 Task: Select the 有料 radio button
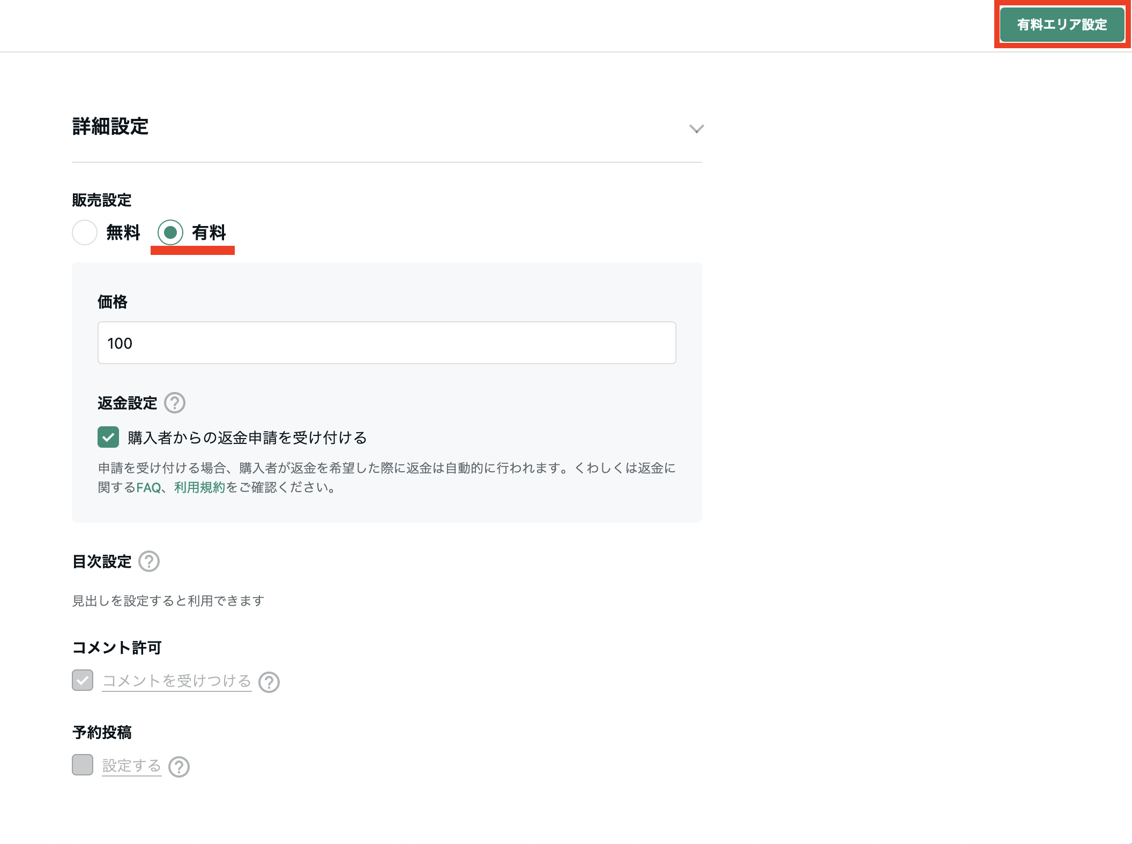(x=170, y=232)
